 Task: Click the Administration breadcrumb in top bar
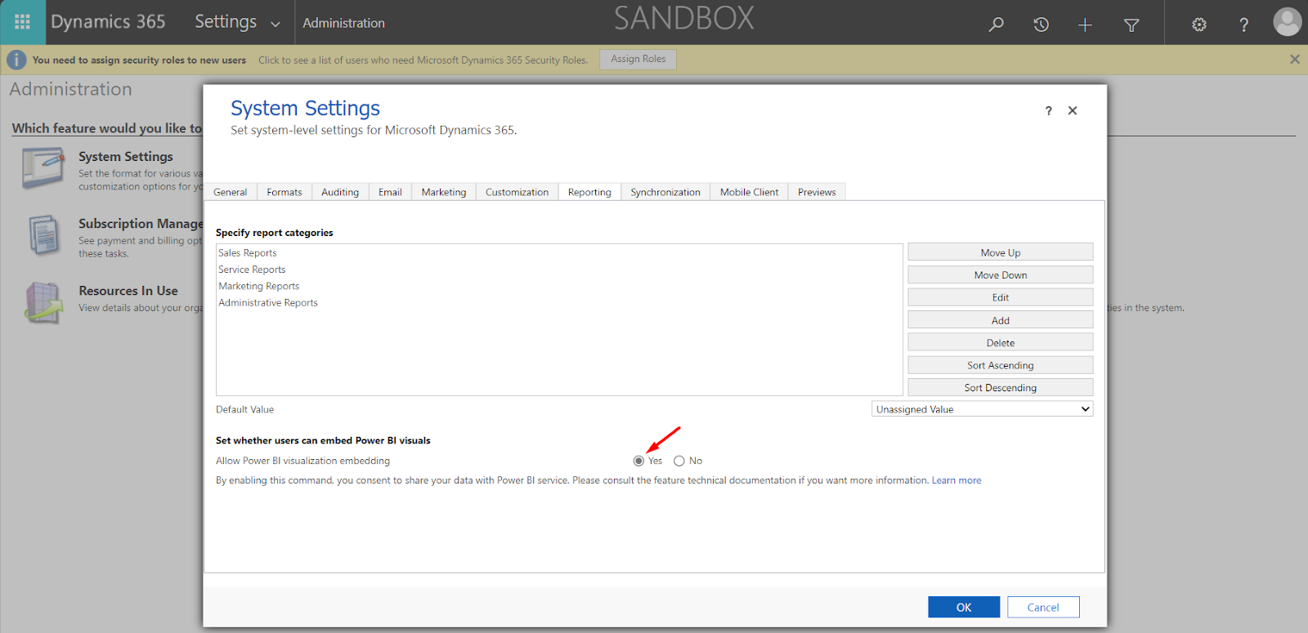[x=343, y=23]
